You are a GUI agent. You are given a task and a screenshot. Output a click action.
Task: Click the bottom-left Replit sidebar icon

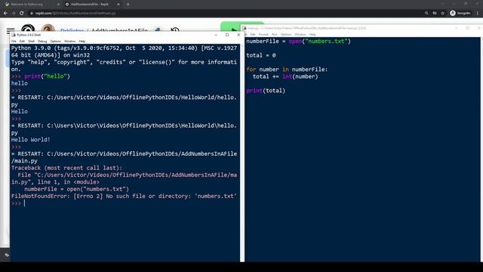point(7,255)
